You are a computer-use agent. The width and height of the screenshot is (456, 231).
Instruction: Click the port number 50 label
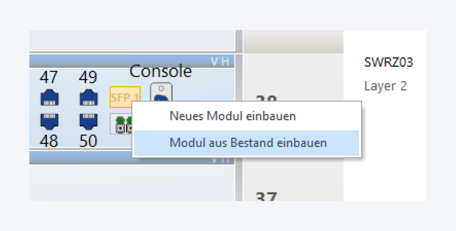pos(88,141)
